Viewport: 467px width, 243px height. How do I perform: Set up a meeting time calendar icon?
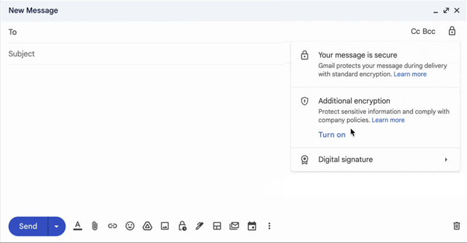252,226
